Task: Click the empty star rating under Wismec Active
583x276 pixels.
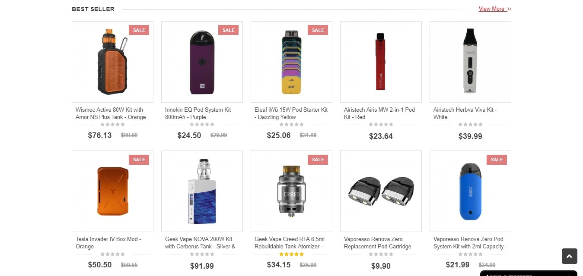Action: (x=112, y=125)
